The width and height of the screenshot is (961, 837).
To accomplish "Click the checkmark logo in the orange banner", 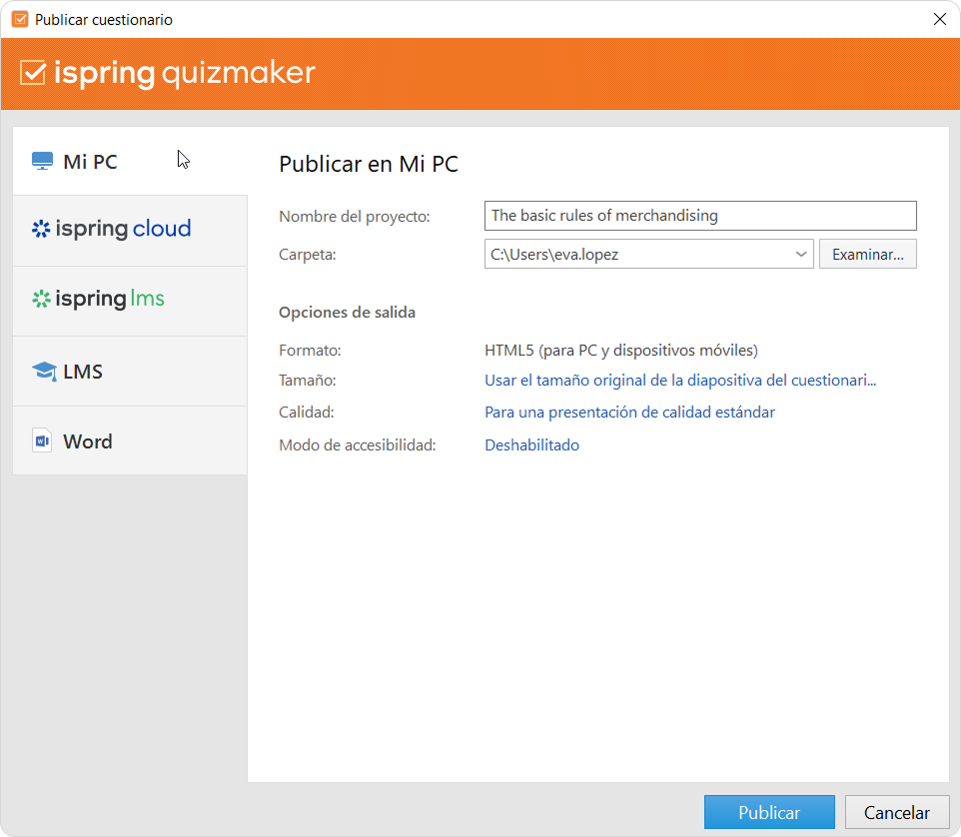I will pyautogui.click(x=33, y=73).
